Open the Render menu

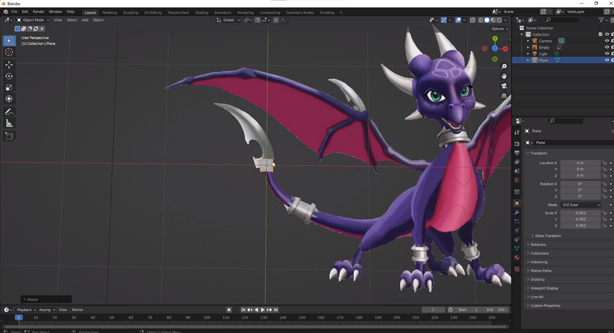coord(38,12)
